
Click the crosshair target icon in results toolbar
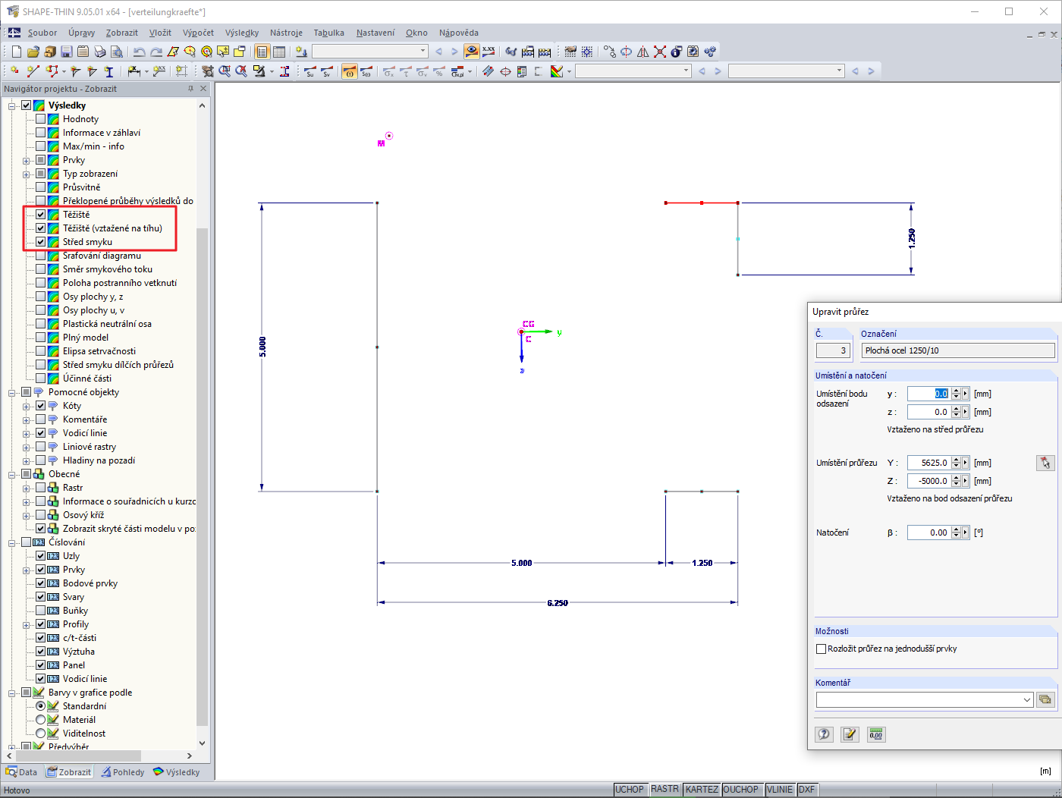505,71
